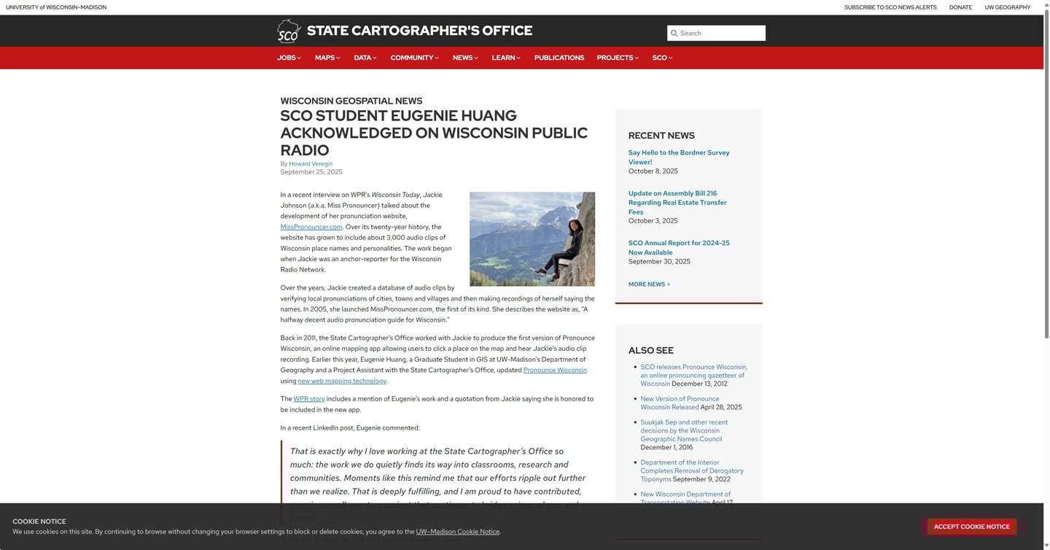Open the DATA dropdown menu
1050x550 pixels.
365,58
